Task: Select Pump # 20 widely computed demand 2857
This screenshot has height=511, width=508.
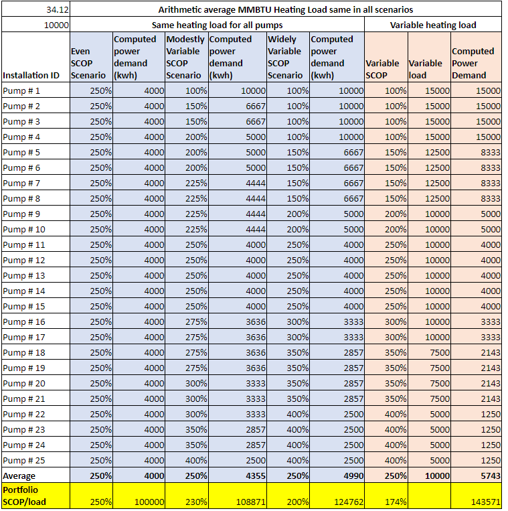Action: pos(337,383)
